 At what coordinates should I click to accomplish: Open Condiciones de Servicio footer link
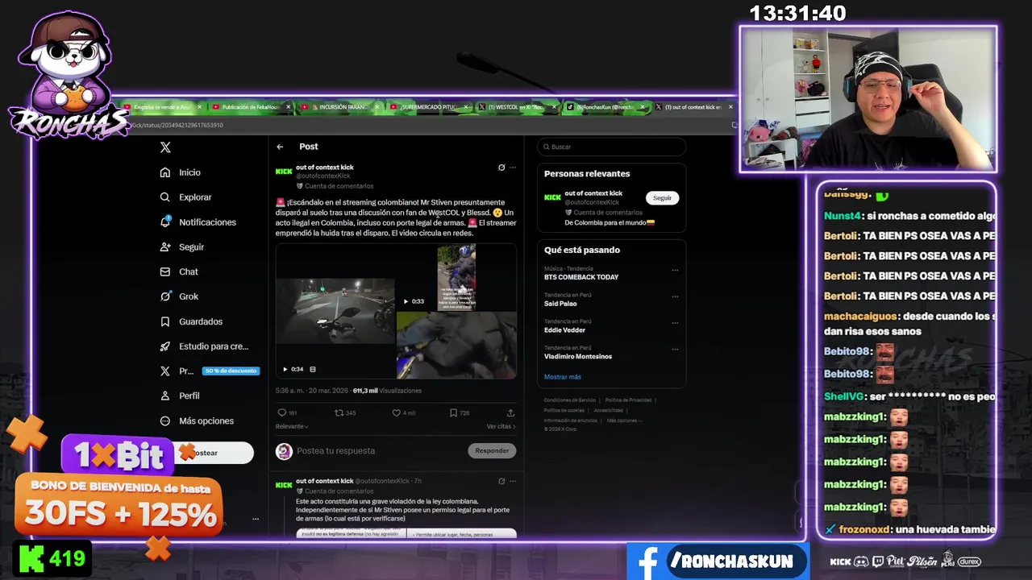tap(569, 400)
